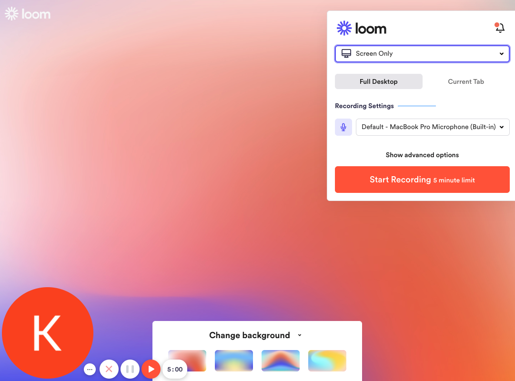Toggle the microphone icon button
Screen dimensions: 515x381
click(343, 127)
